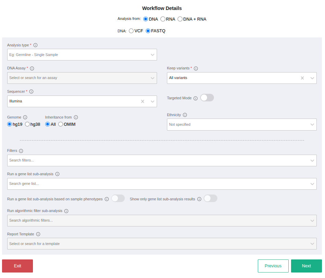This screenshot has height=278, width=325.
Task: Click the Next button
Action: click(x=306, y=266)
